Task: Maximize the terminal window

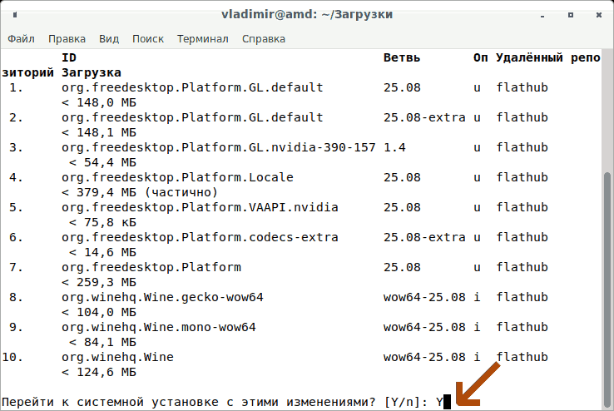Action: point(571,15)
